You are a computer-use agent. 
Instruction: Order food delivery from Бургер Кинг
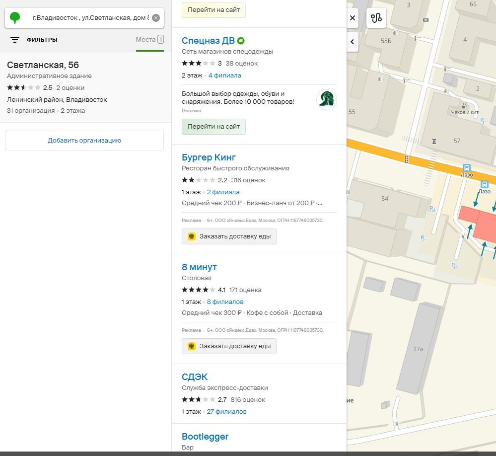[229, 236]
